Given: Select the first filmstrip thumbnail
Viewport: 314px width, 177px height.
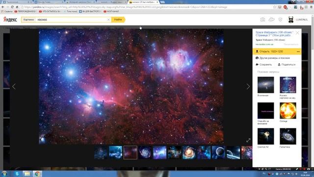Looking at the screenshot, I should coord(101,153).
